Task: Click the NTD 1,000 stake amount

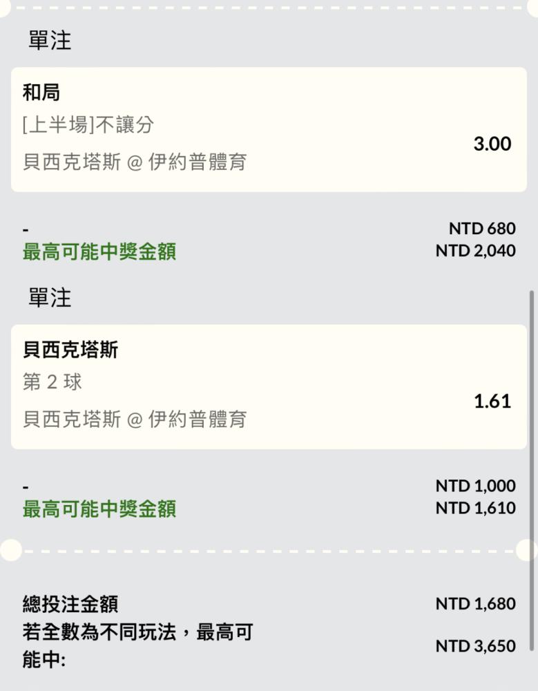Action: [475, 486]
